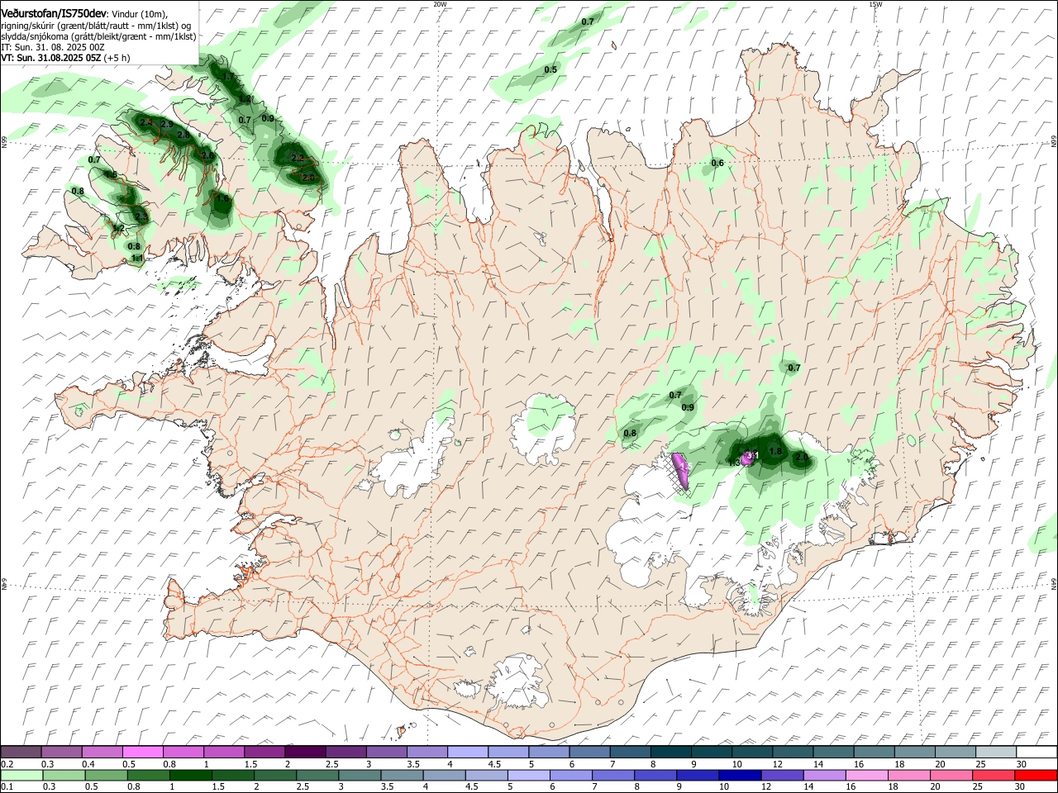Pick the dark teal snow-scale swatch at 8

tap(671, 752)
